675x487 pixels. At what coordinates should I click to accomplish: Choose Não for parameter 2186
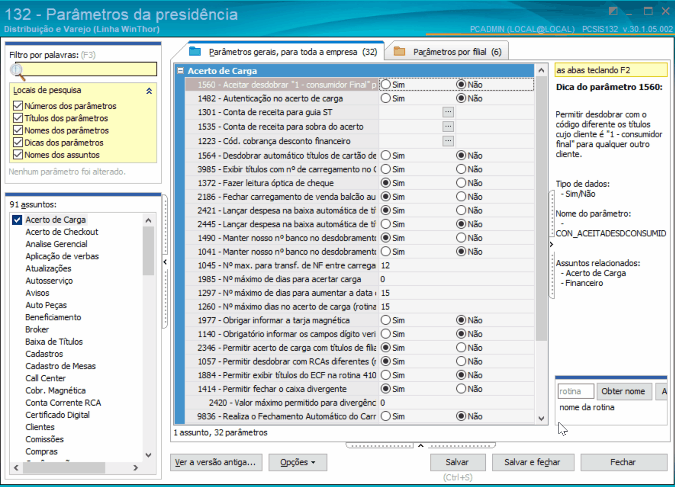(x=461, y=196)
